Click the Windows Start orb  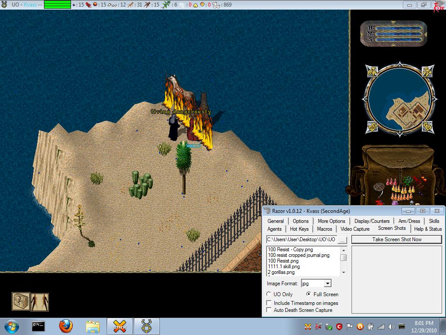tap(11, 326)
